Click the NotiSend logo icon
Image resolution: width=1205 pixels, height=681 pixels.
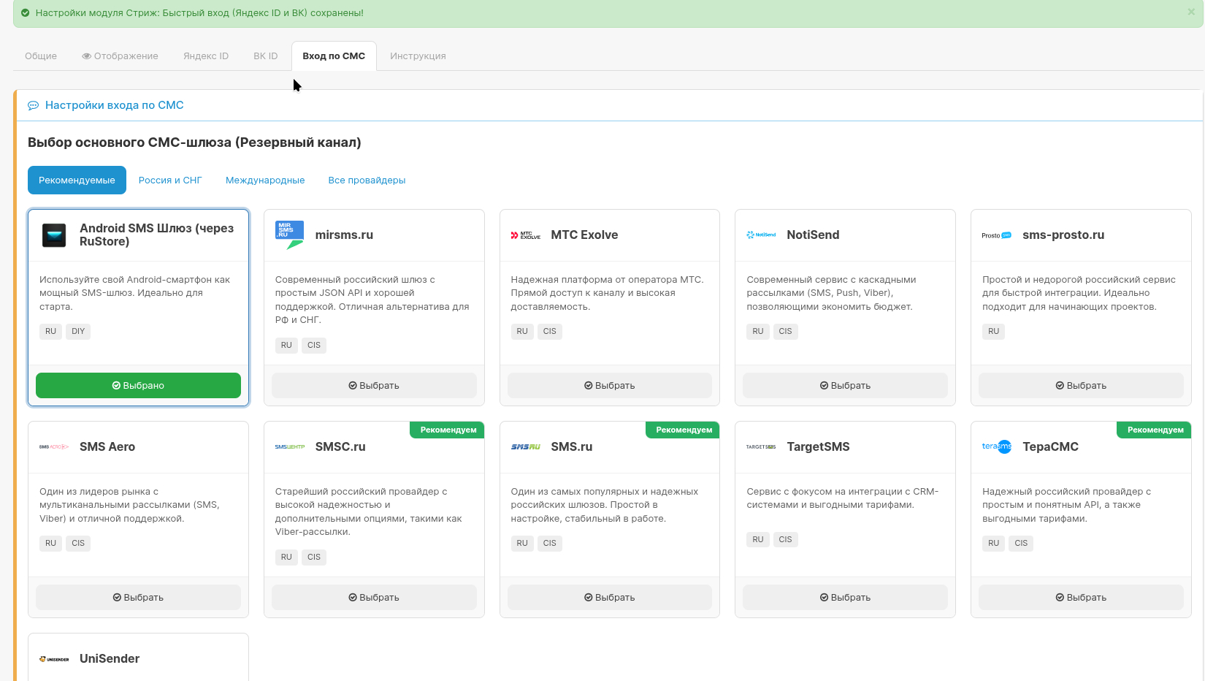point(761,235)
